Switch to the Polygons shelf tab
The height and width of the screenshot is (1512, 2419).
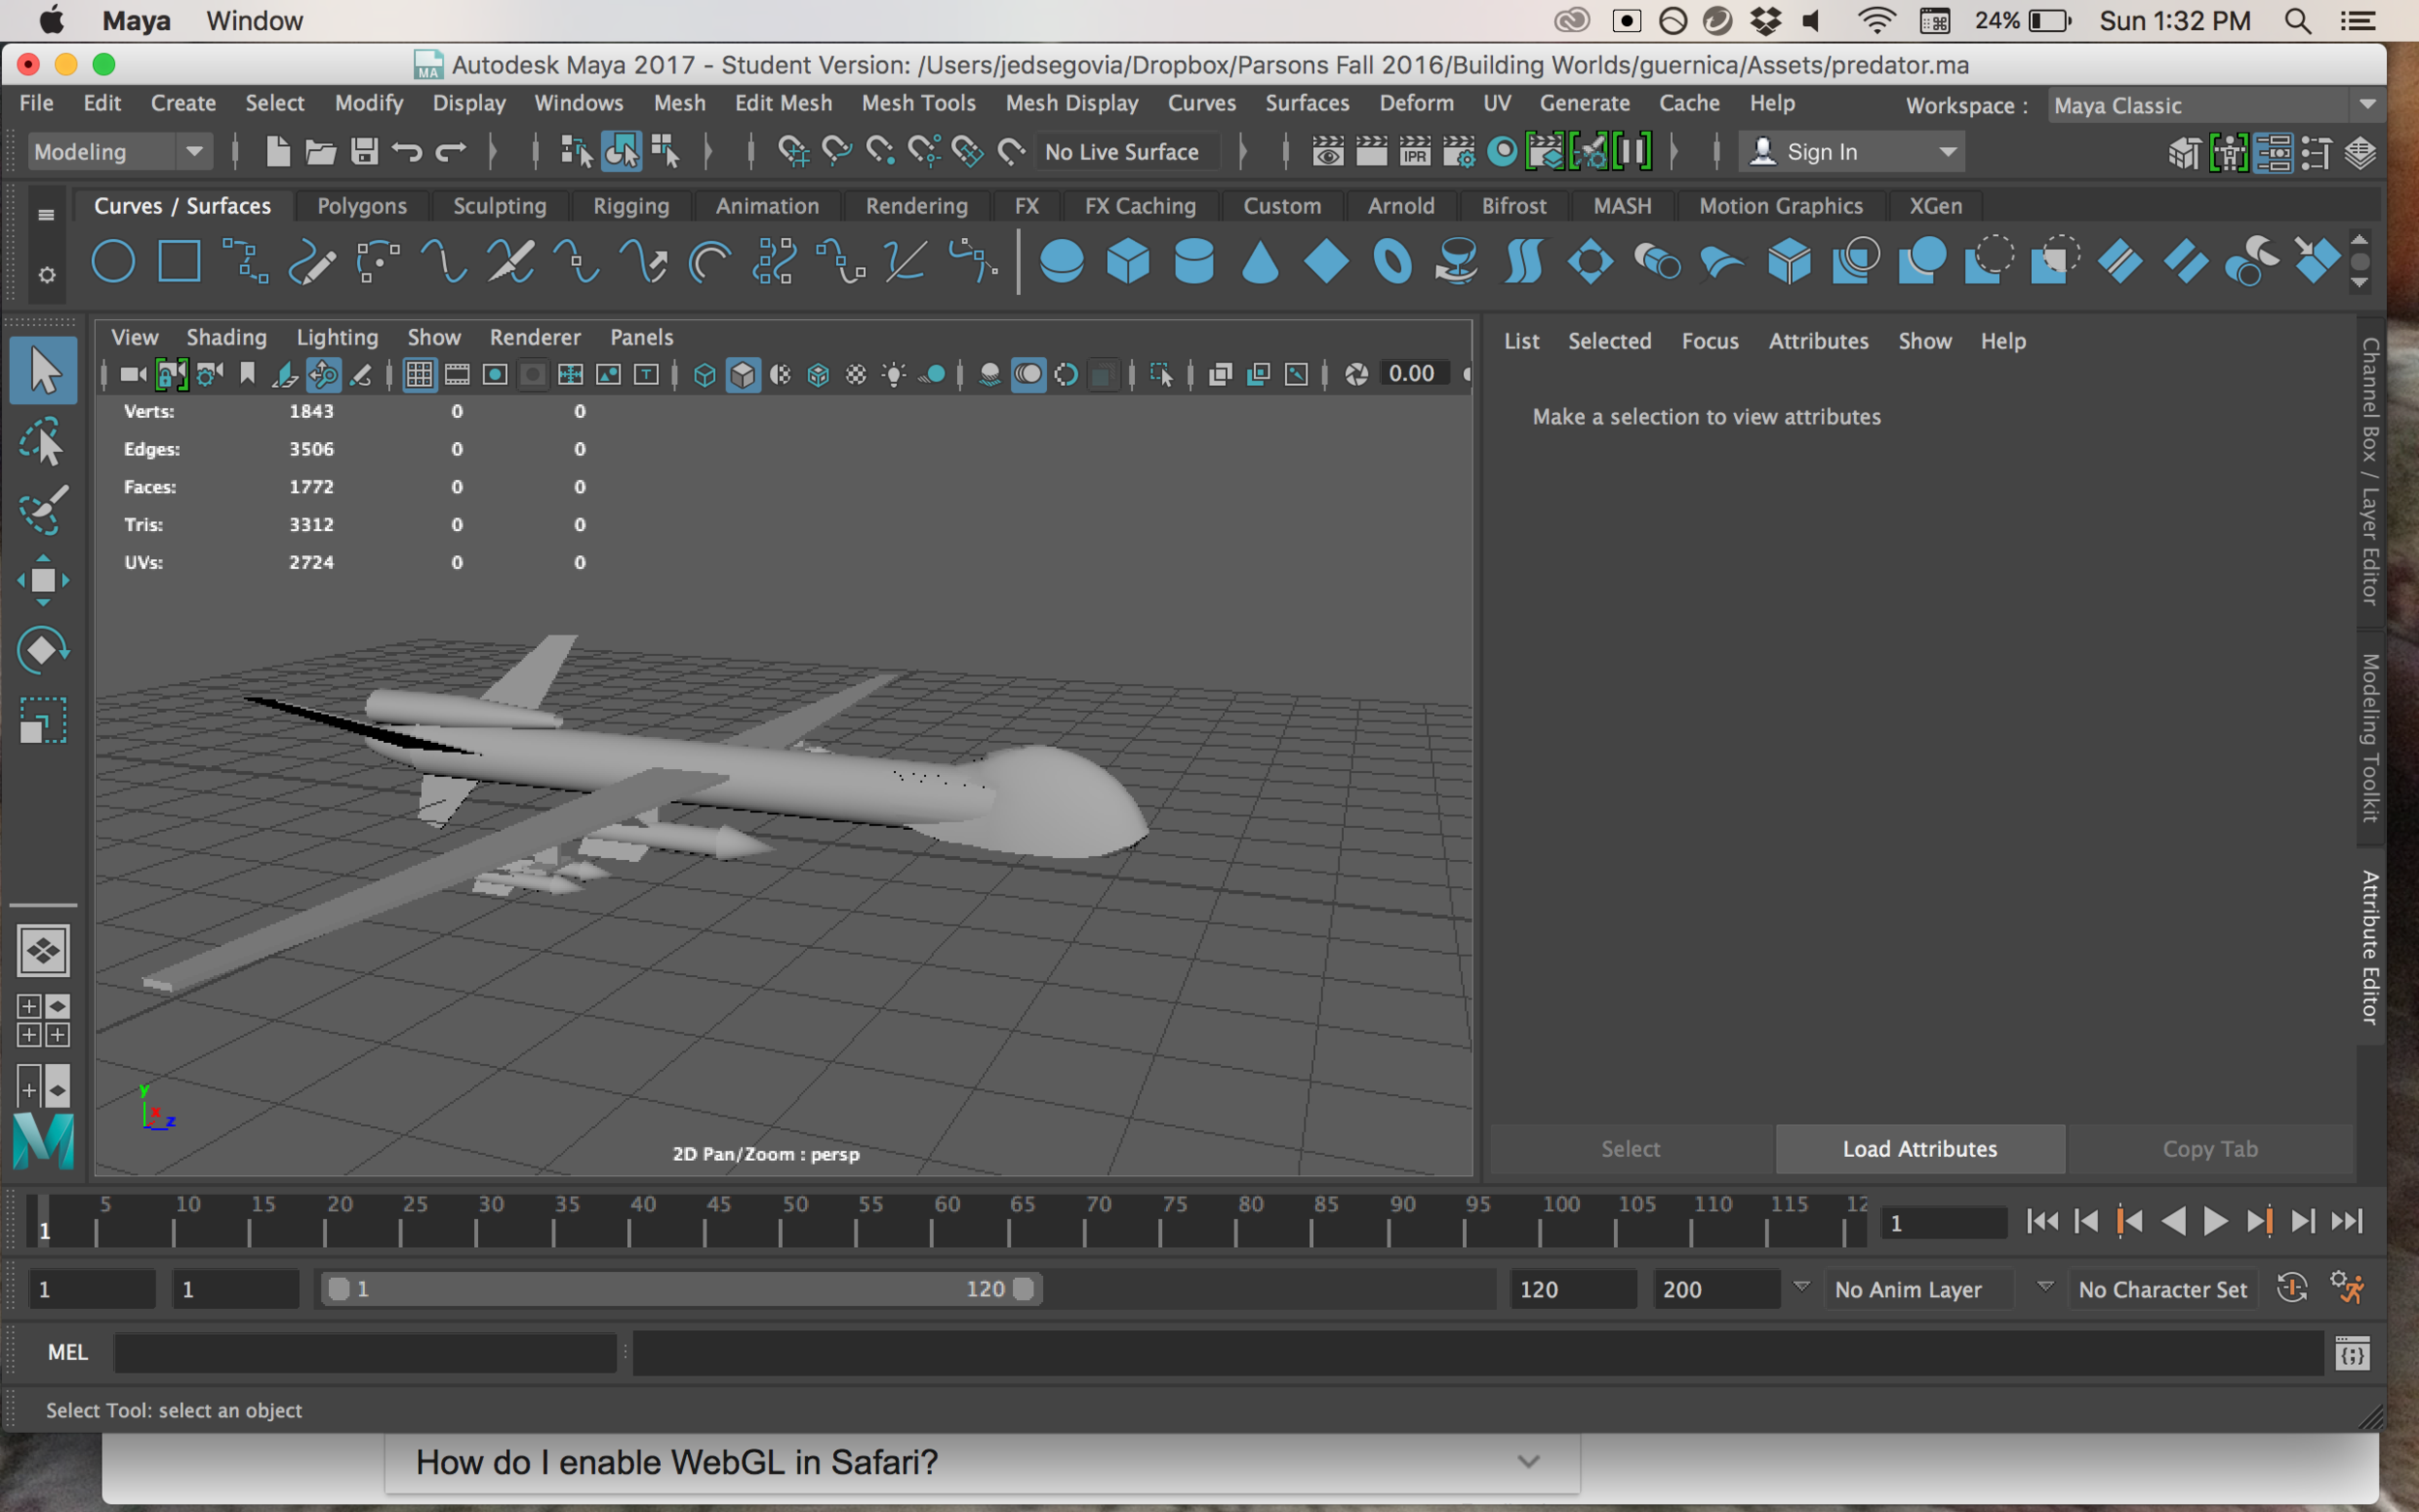coord(362,206)
